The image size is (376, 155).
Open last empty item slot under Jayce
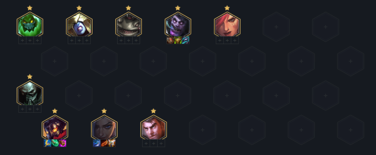(x=161, y=143)
